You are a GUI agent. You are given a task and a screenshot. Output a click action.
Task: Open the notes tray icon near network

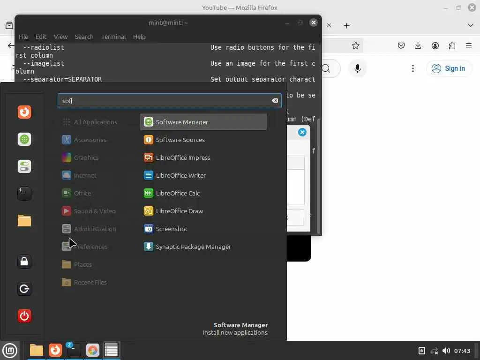point(421,351)
